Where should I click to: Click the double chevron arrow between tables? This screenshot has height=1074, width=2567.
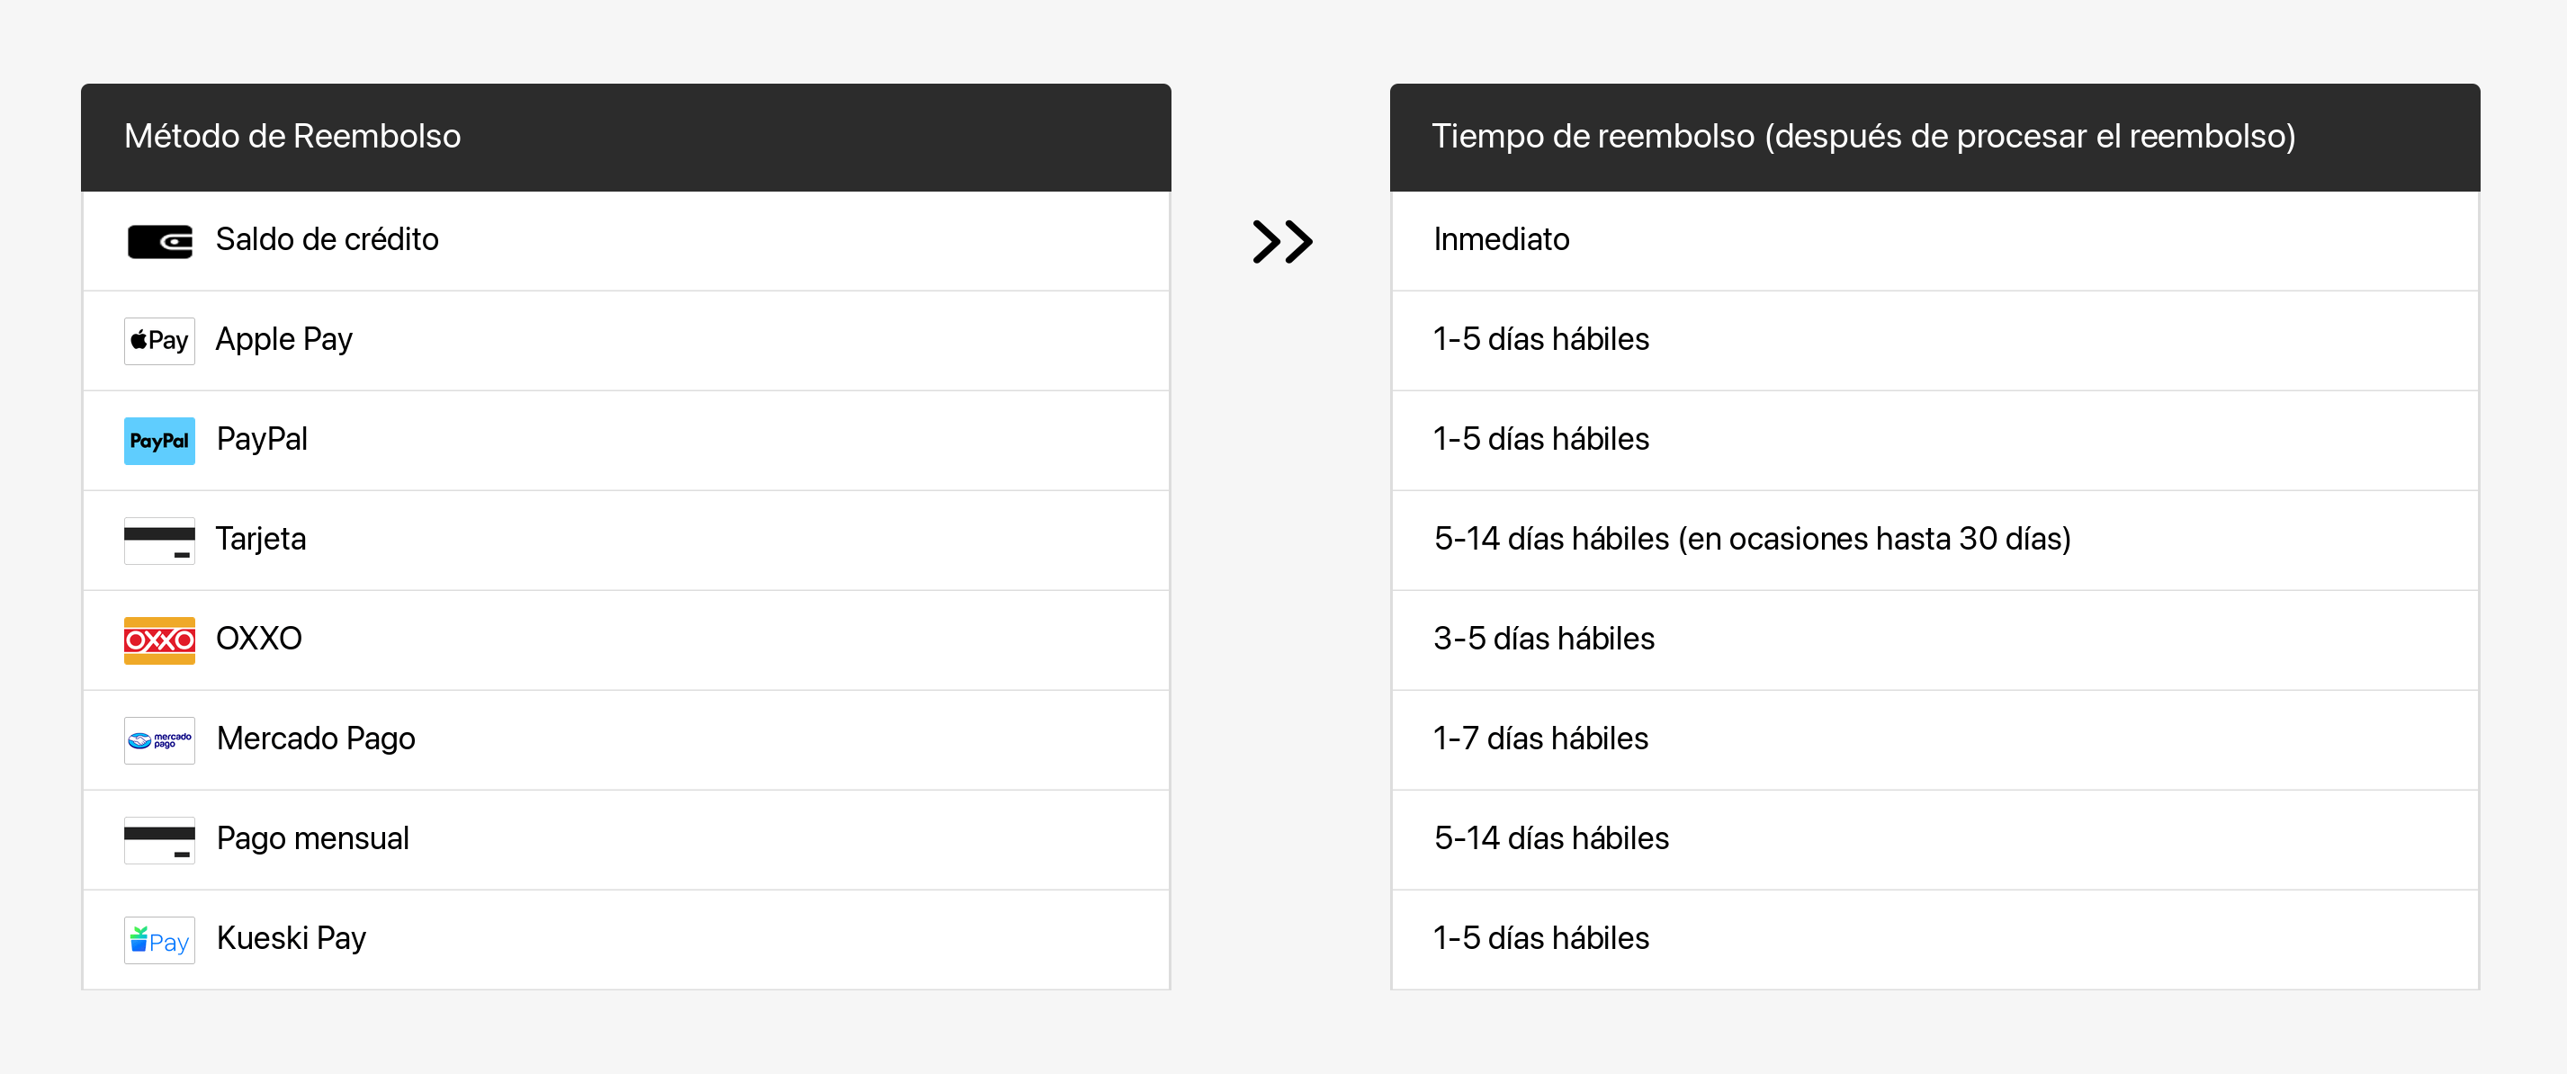[x=1281, y=241]
